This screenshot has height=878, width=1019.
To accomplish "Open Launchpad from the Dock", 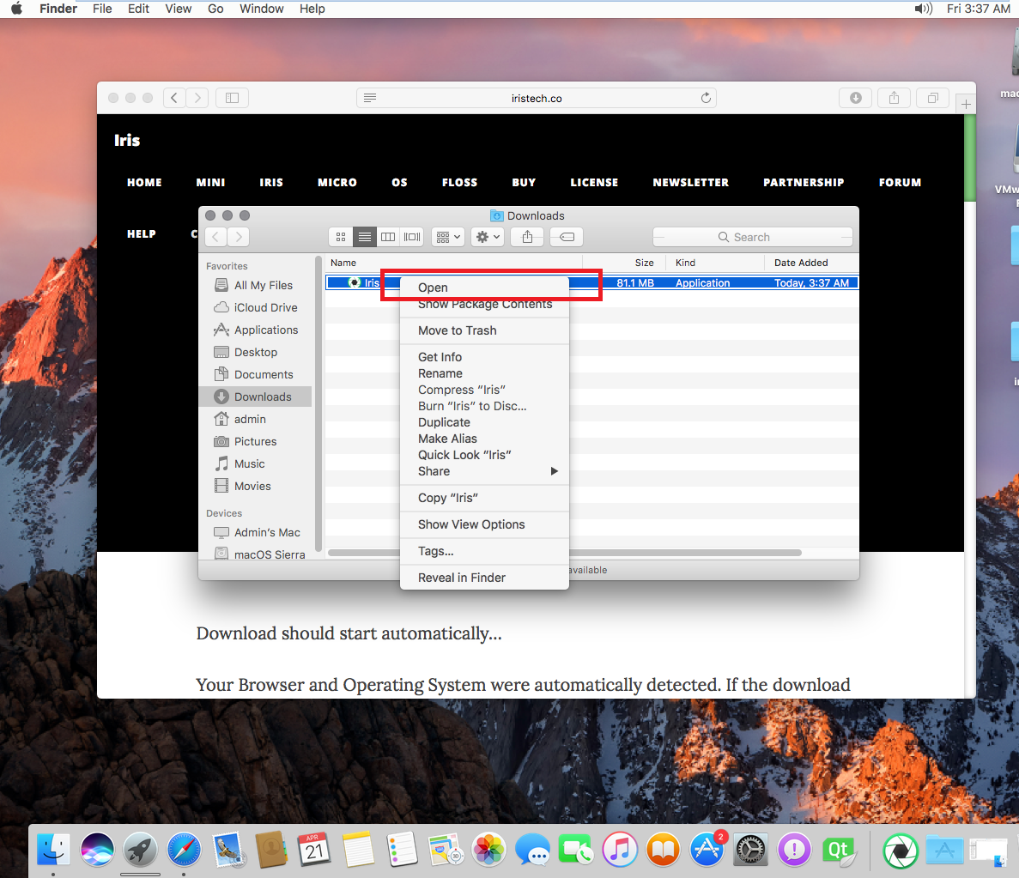I will coord(141,850).
